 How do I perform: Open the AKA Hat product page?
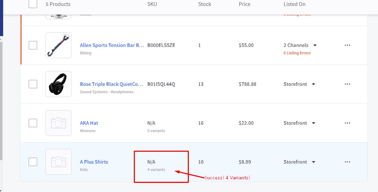pyautogui.click(x=89, y=123)
